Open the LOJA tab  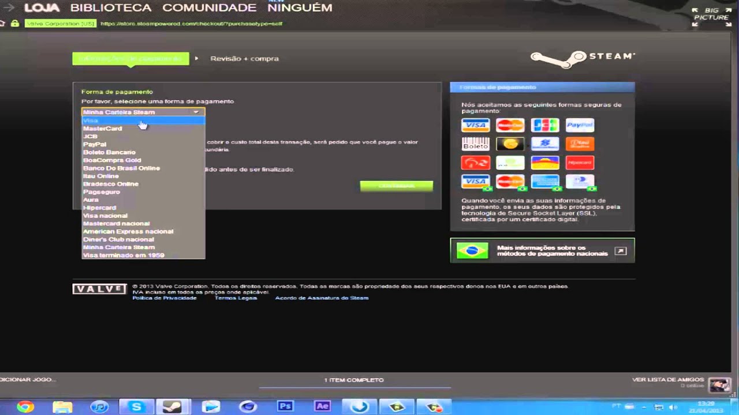point(42,8)
